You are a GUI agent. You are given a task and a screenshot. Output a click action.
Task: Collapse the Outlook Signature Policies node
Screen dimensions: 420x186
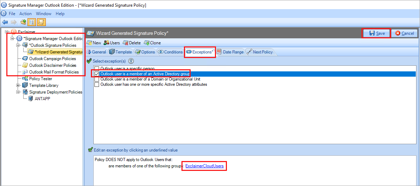[x=18, y=45]
